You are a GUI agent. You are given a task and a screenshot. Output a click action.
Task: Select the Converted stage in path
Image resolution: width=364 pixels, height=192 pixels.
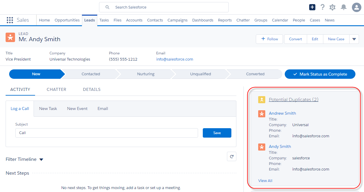point(255,74)
